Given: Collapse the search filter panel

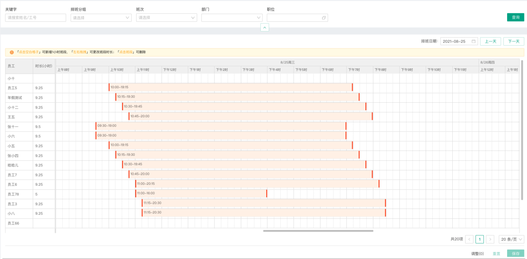Looking at the screenshot, I should 265,27.
